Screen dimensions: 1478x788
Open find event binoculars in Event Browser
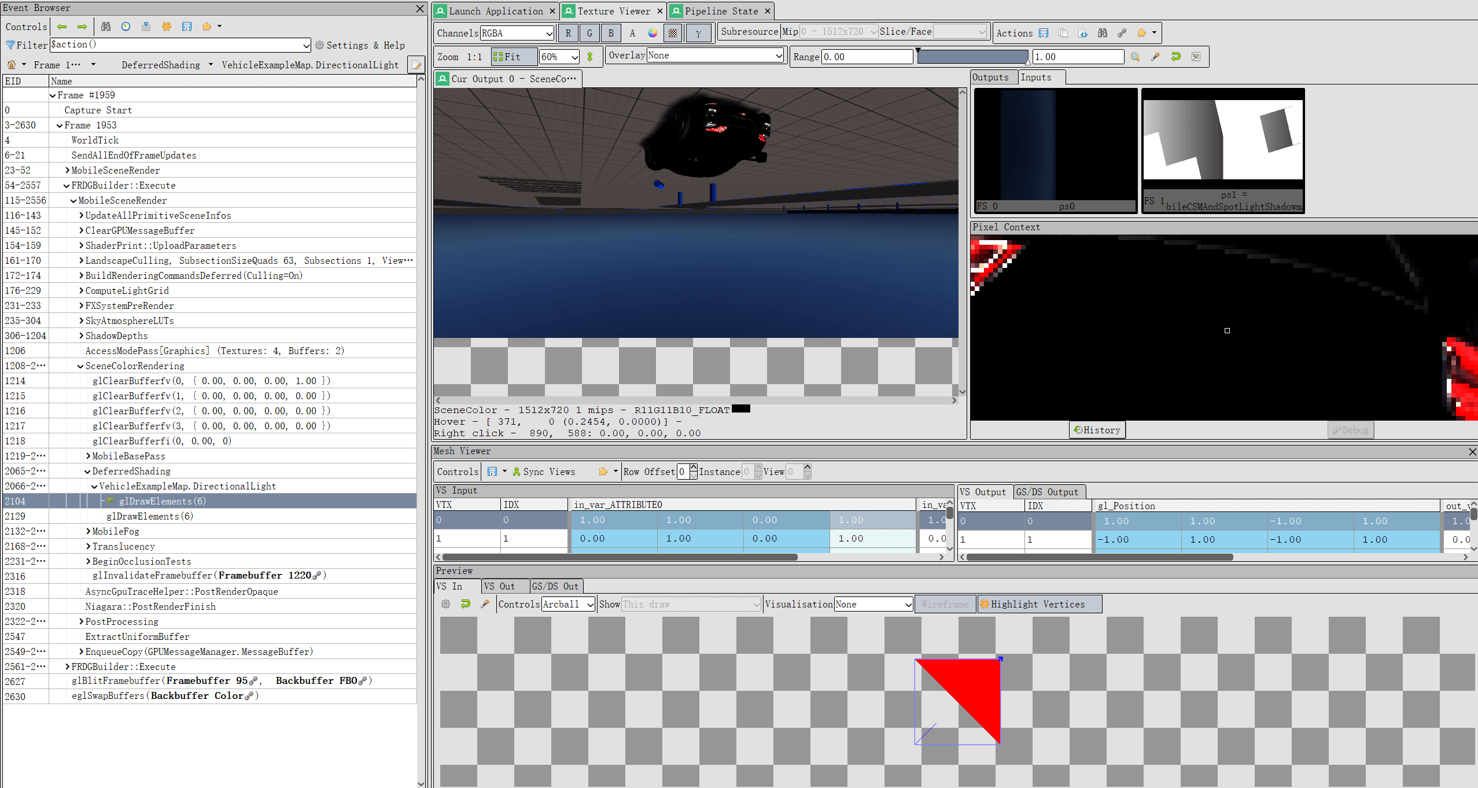point(105,27)
